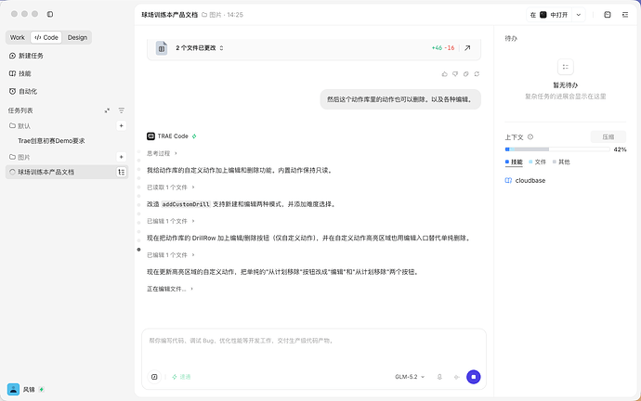
Task: Expand the 2个文件已更改 file list
Action: click(200, 48)
